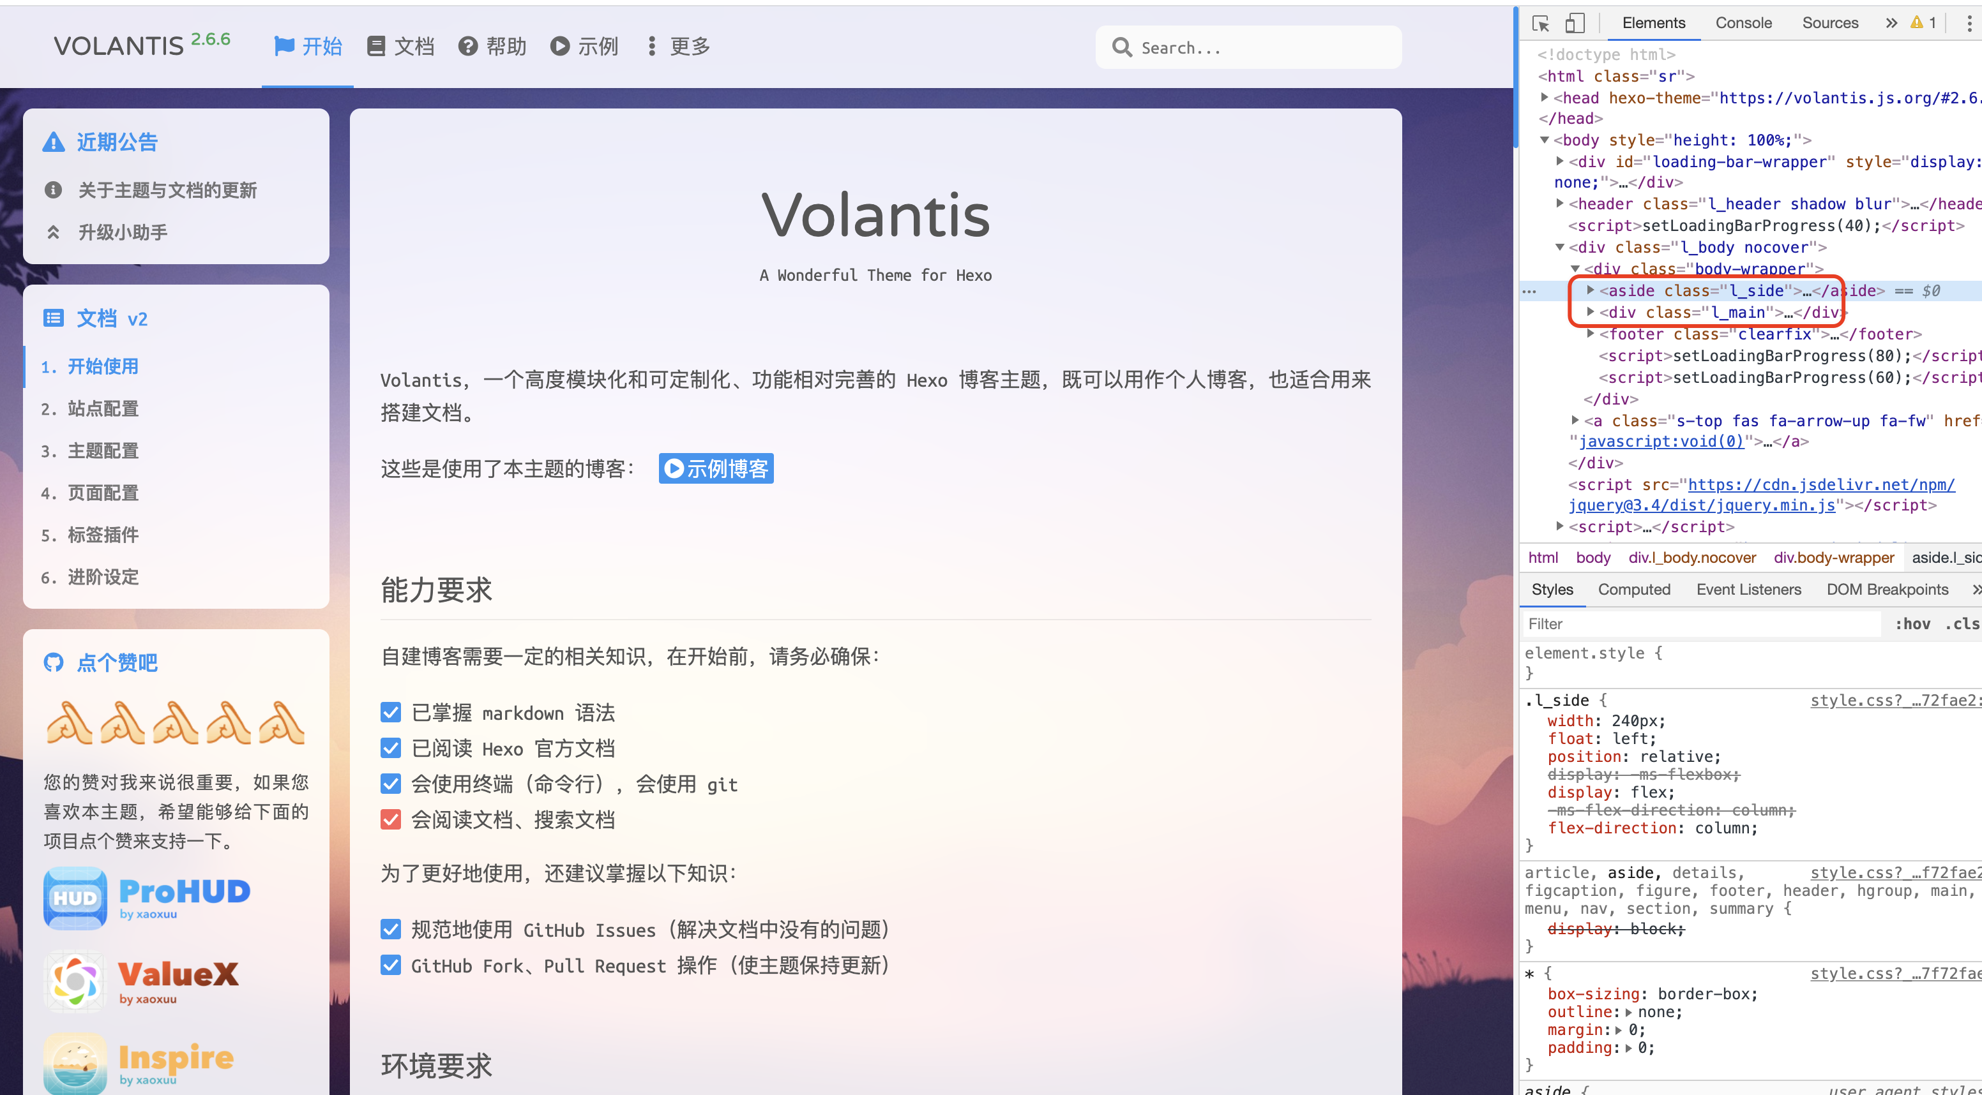Click the 示例博客 button
The width and height of the screenshot is (1982, 1095).
click(715, 468)
